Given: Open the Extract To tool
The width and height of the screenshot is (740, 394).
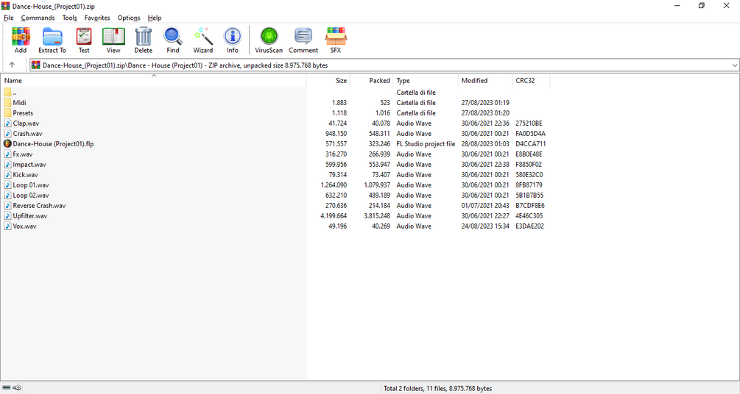Looking at the screenshot, I should [x=52, y=40].
